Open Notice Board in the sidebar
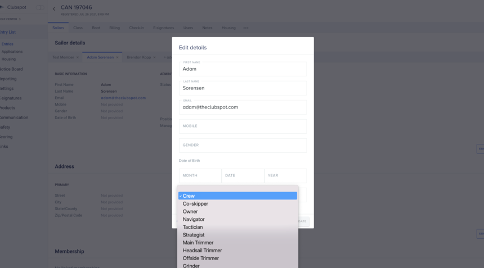 [x=11, y=69]
